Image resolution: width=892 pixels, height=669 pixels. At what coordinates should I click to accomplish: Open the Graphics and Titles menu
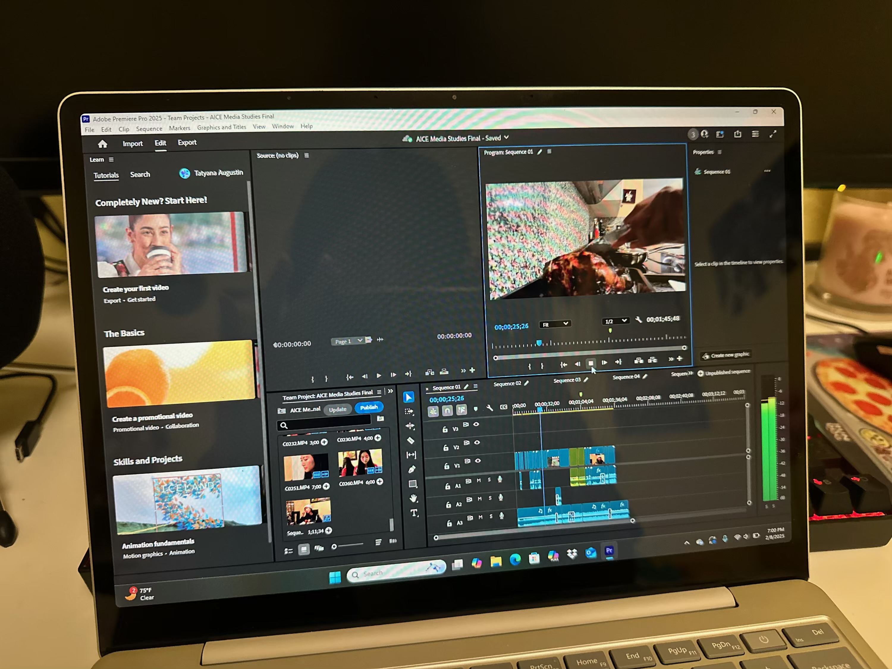222,127
